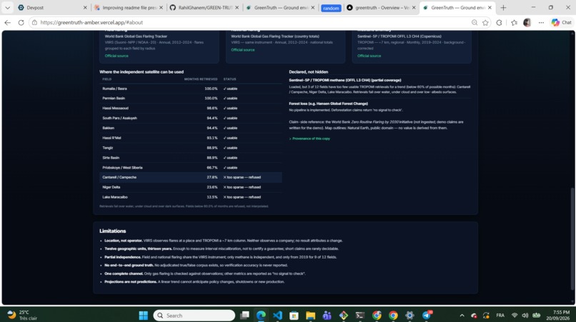
Task: Select the Hassi Messaoud field row
Action: coord(191,109)
